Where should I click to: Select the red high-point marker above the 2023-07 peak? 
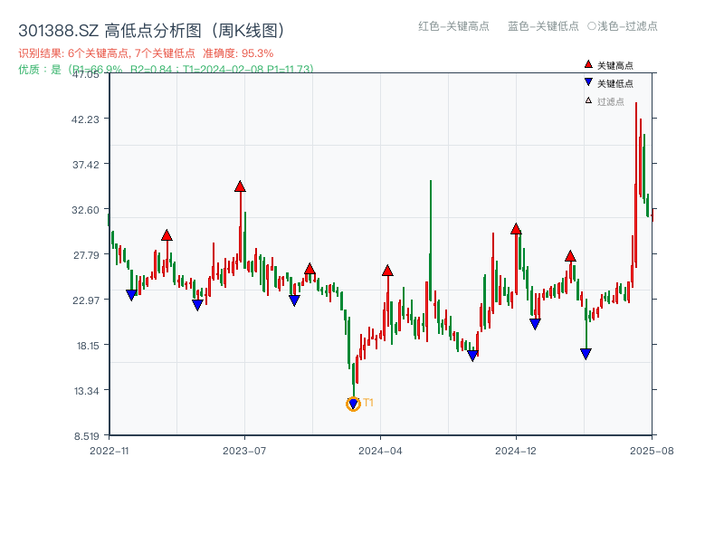point(239,186)
